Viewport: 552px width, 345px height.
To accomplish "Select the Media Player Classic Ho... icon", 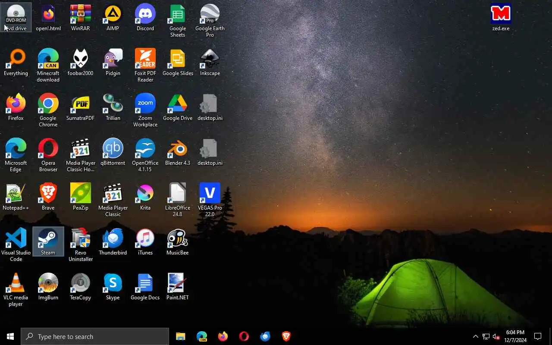I will point(81,155).
